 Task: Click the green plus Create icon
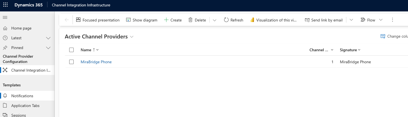[166, 20]
